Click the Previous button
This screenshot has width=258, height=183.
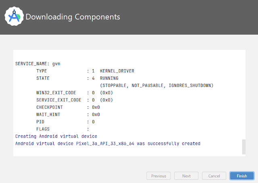pos(158,176)
